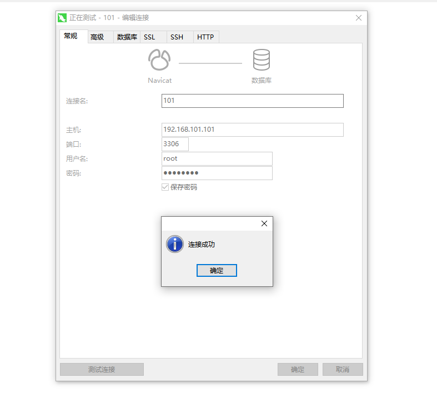Viewport: 437px width, 393px height.
Task: Click the 密码 masked password field
Action: click(x=217, y=173)
